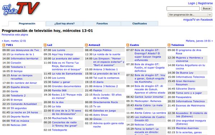This screenshot has width=215, height=135.
Task: Open La ruta de Samarkanda
Action: [67, 73]
